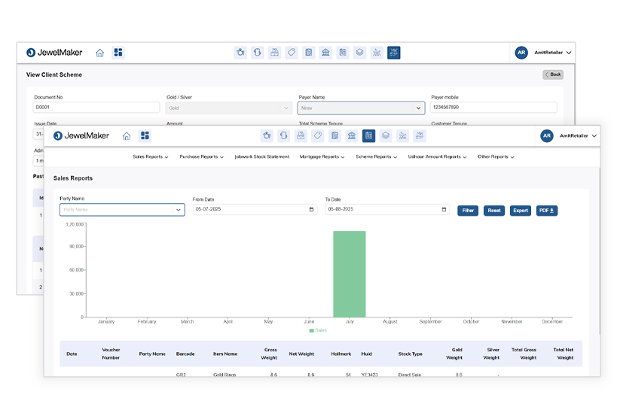Viewport: 617px width, 419px height.
Task: Open the calendar picker in the To Date field
Action: click(444, 210)
